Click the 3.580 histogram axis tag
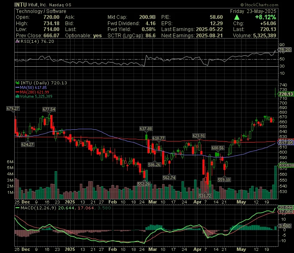The image size is (294, 253). [x=285, y=226]
